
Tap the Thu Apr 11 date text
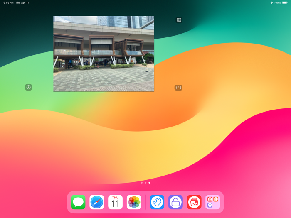click(x=22, y=2)
